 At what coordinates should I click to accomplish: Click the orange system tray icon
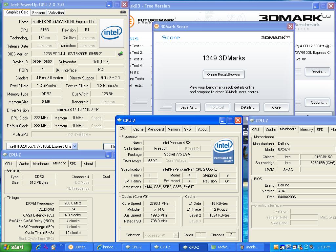point(276,247)
